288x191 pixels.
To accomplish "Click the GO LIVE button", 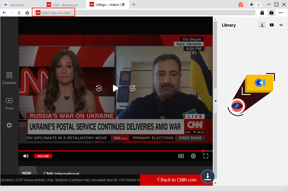I will click(x=43, y=156).
